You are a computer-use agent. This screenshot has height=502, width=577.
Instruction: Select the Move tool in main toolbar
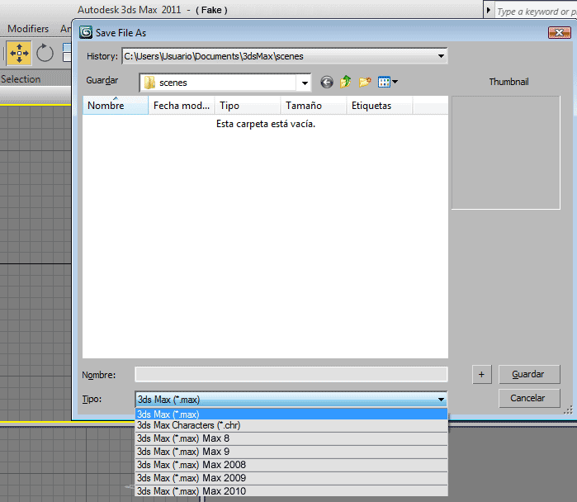pyautogui.click(x=19, y=54)
